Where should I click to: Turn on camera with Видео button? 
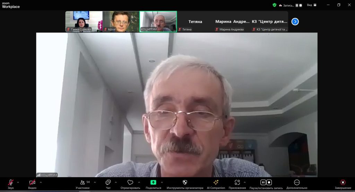click(x=32, y=183)
